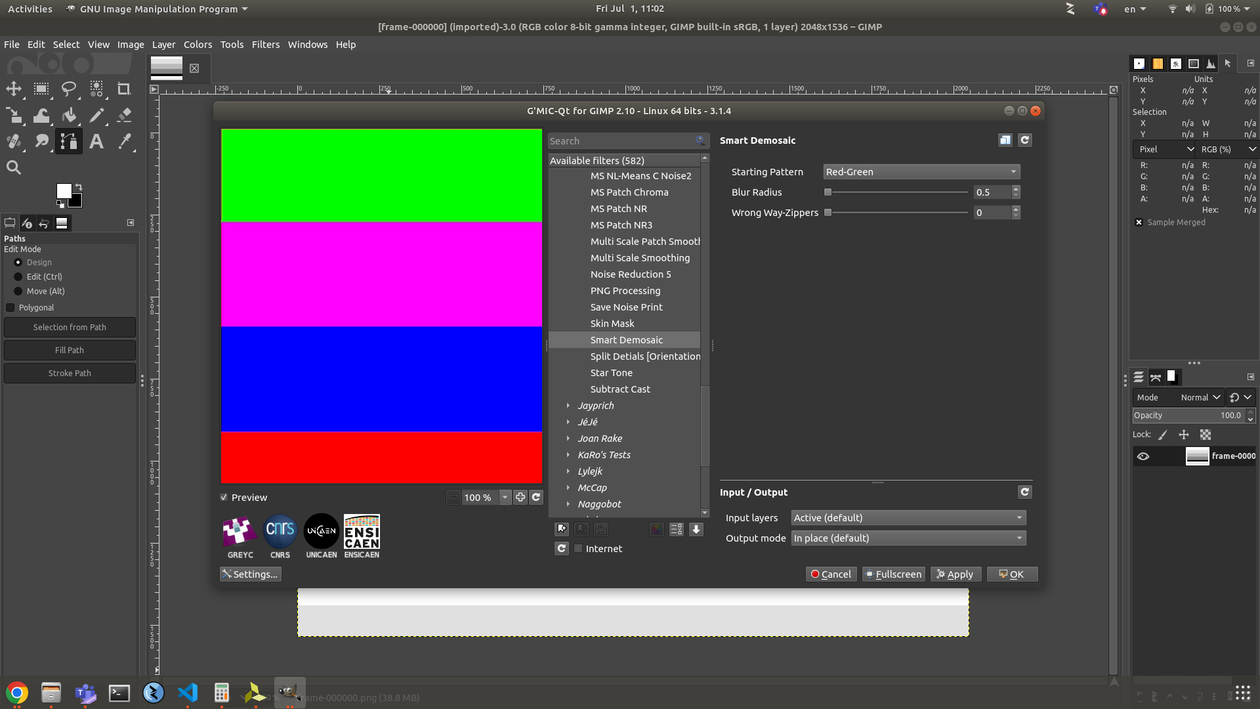Select the Crop tool
Image resolution: width=1260 pixels, height=709 pixels.
point(123,89)
